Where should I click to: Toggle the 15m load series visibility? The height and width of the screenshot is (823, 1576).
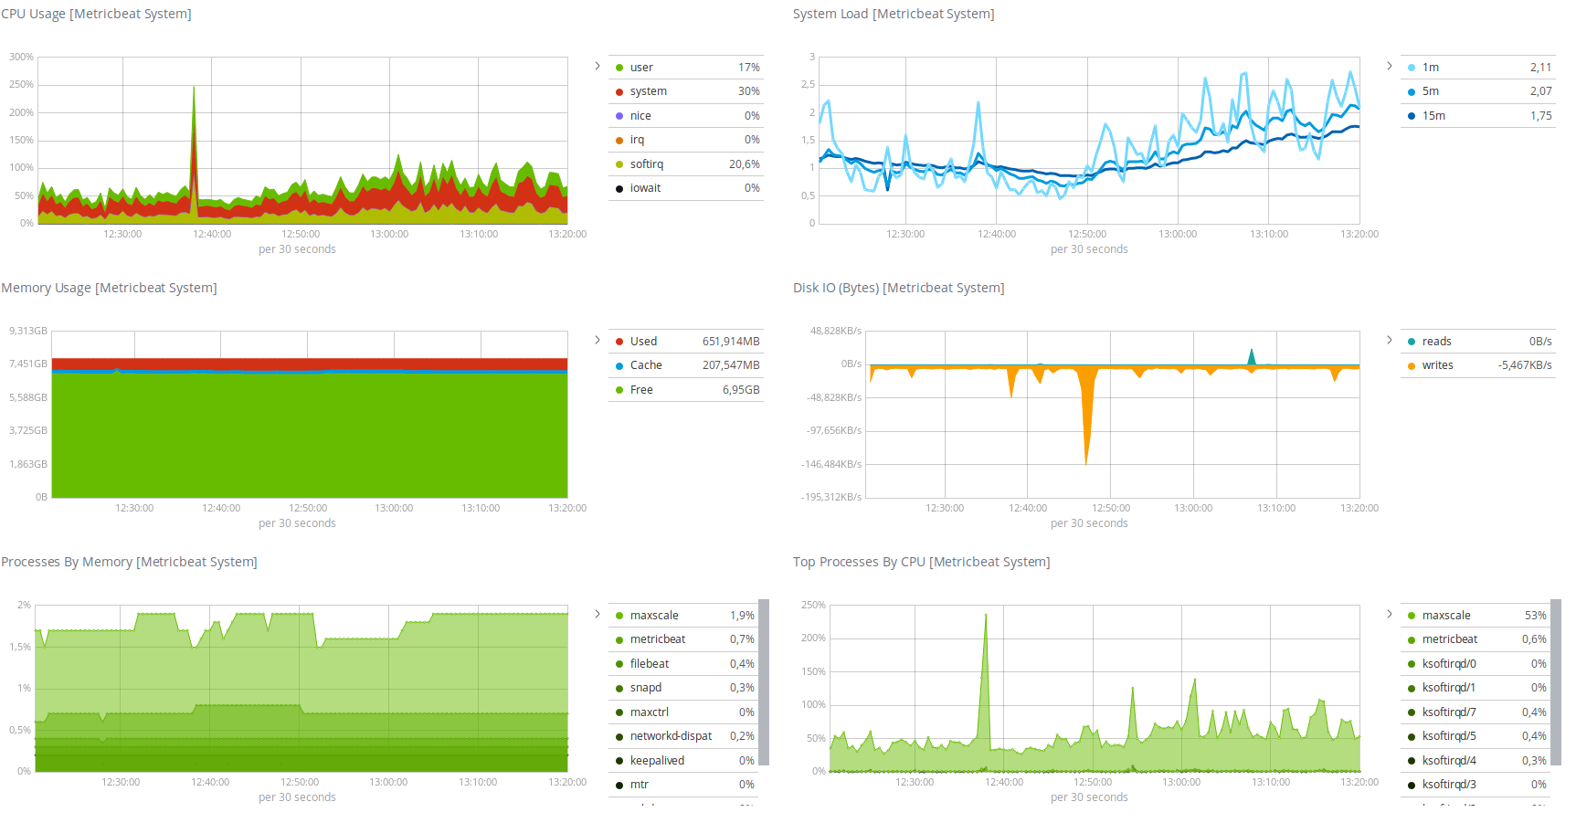[1433, 116]
